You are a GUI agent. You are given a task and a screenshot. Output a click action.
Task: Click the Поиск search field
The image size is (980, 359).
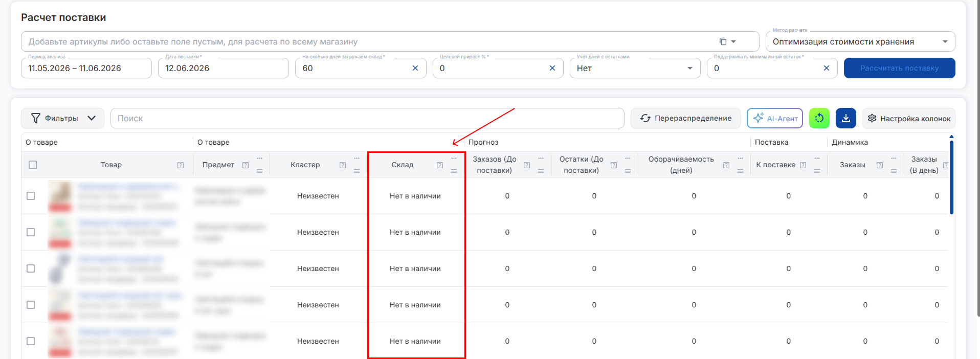coord(367,118)
